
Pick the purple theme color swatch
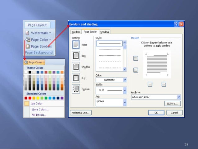click(54, 72)
